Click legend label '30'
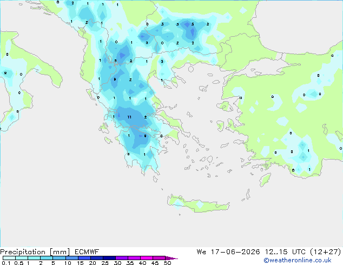 pos(117,263)
